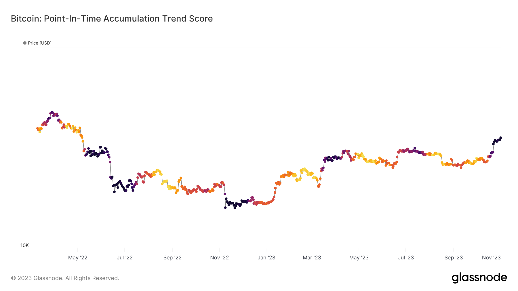Image resolution: width=518 pixels, height=291 pixels.
Task: Select the Jan '23 axis label
Action: tap(266, 258)
